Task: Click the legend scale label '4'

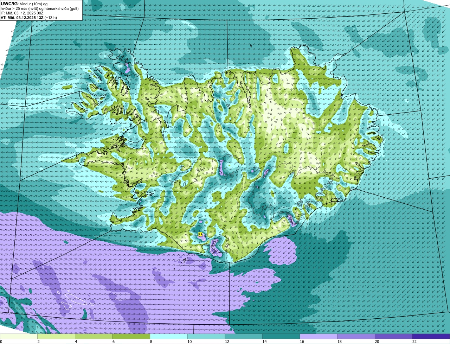Action: [76, 342]
